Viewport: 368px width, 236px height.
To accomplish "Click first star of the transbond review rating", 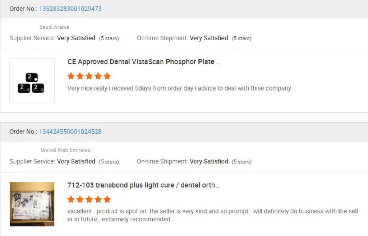I will 71,199.
